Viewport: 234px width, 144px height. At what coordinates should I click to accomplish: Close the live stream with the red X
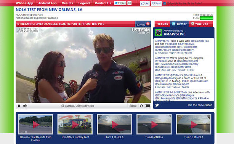(x=148, y=24)
